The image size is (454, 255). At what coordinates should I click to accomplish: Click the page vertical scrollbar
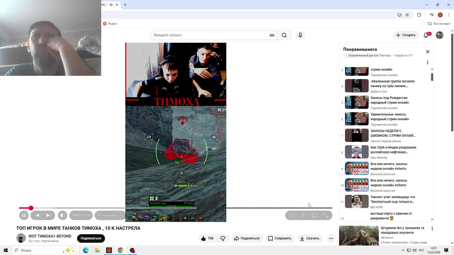pos(452,82)
